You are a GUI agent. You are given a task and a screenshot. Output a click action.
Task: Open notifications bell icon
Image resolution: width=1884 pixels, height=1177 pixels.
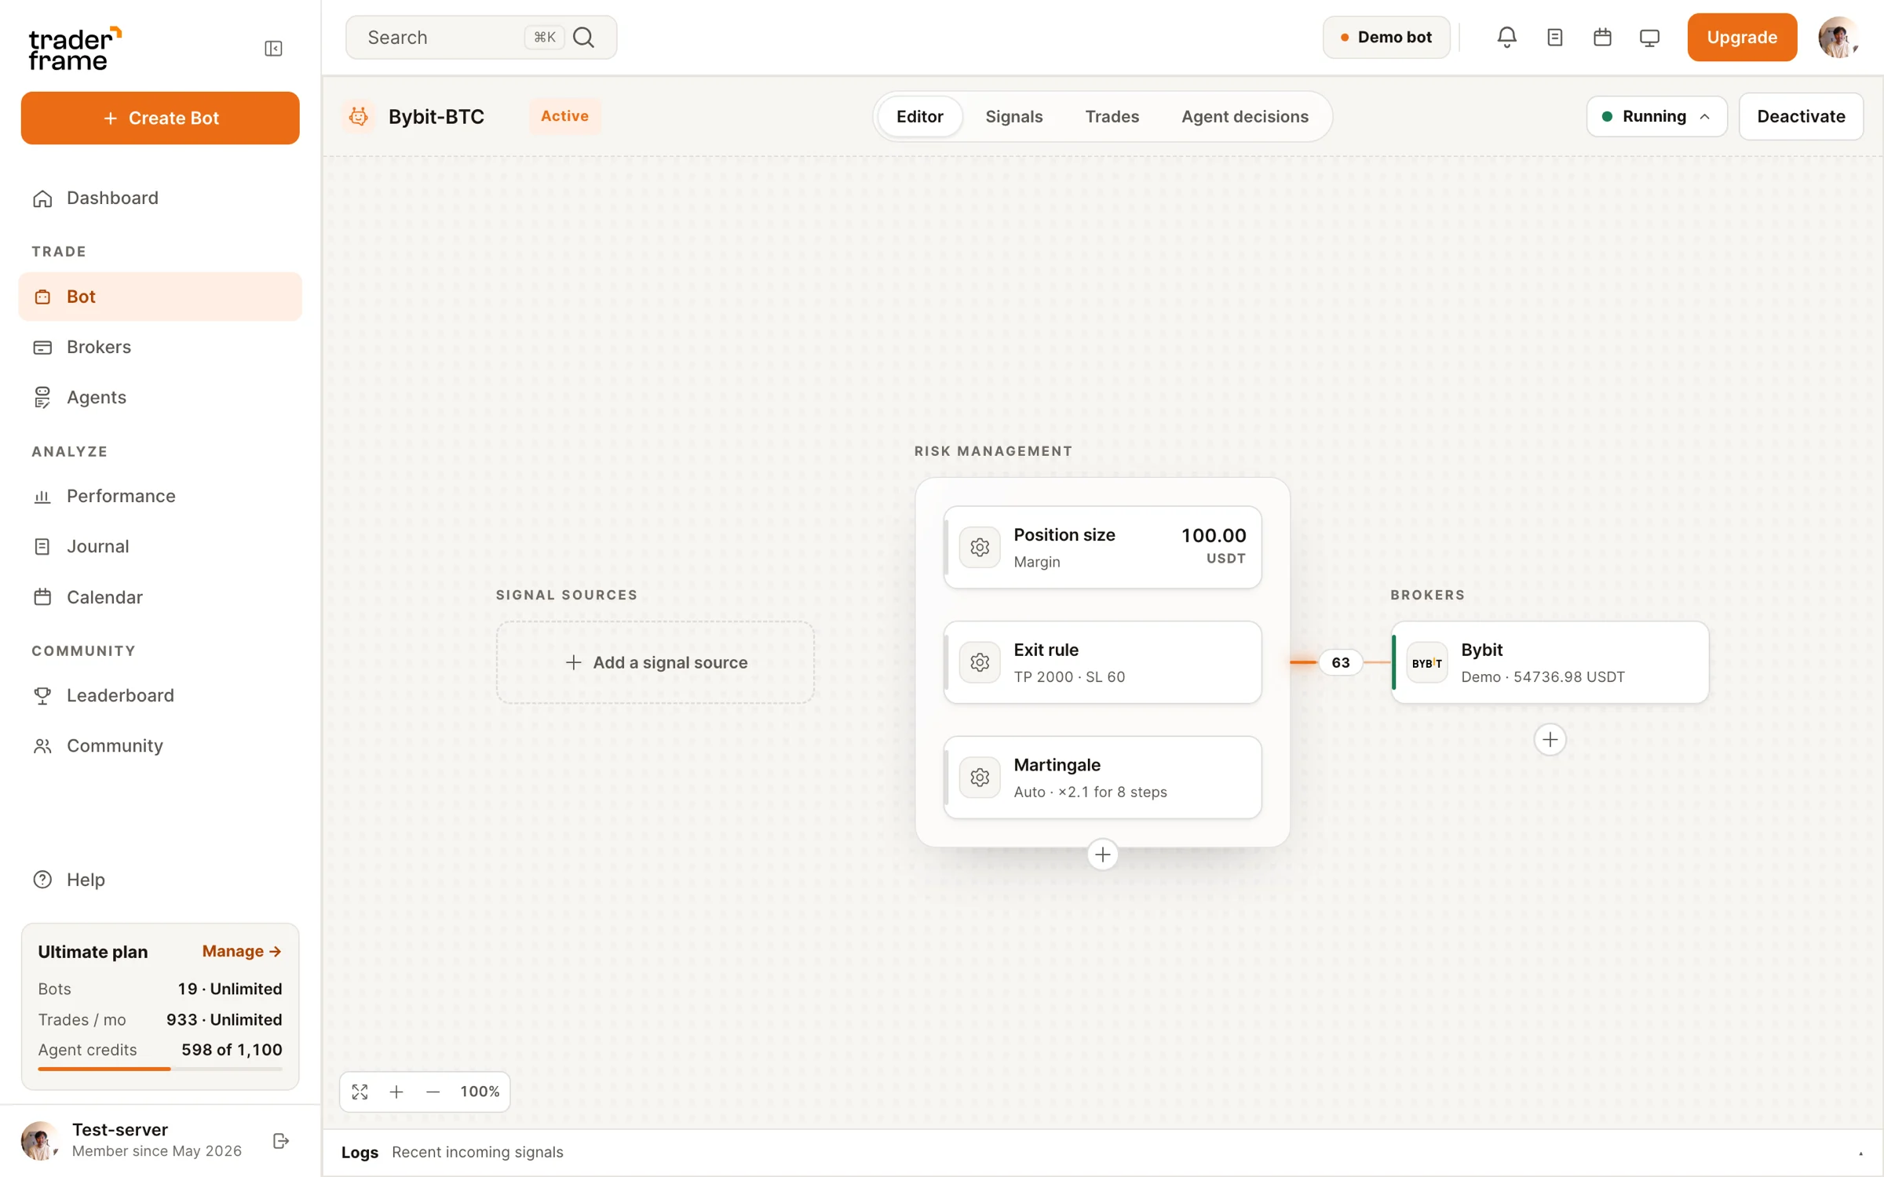coord(1506,37)
